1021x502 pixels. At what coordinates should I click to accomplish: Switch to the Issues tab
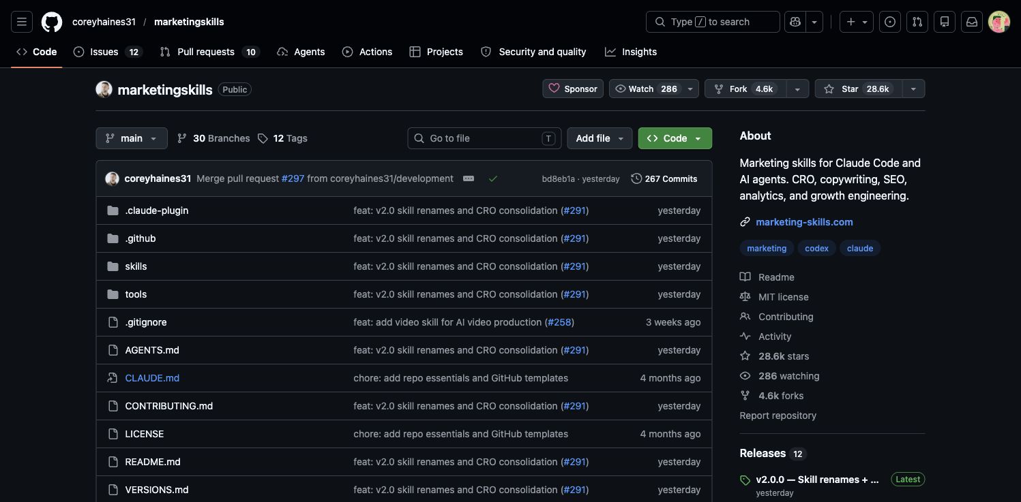click(x=107, y=52)
